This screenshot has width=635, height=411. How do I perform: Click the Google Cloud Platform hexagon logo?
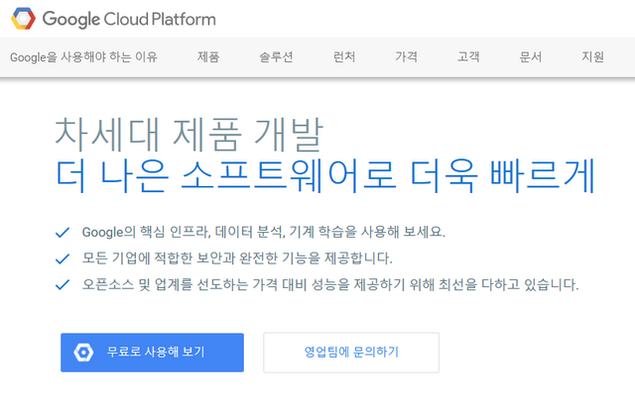pyautogui.click(x=23, y=19)
